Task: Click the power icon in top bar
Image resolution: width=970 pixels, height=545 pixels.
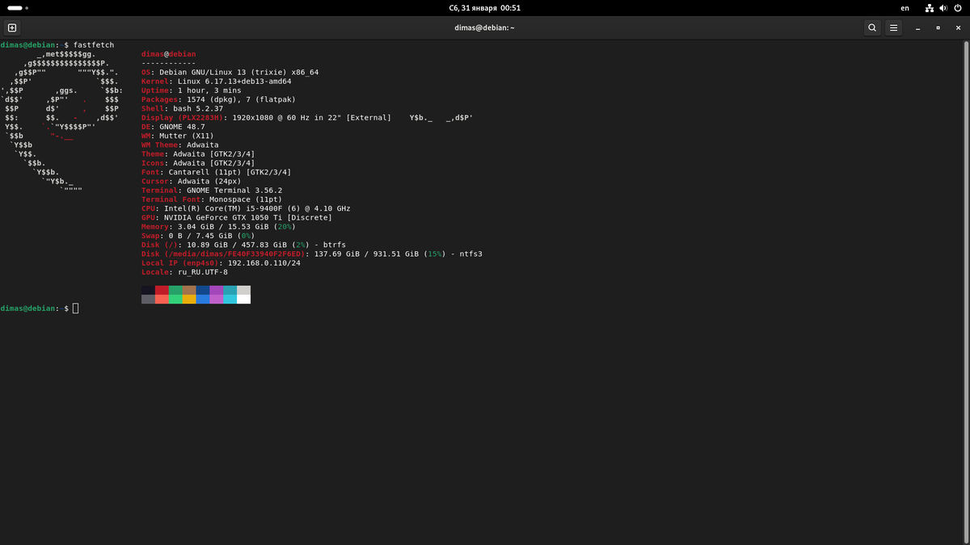Action: pyautogui.click(x=957, y=8)
